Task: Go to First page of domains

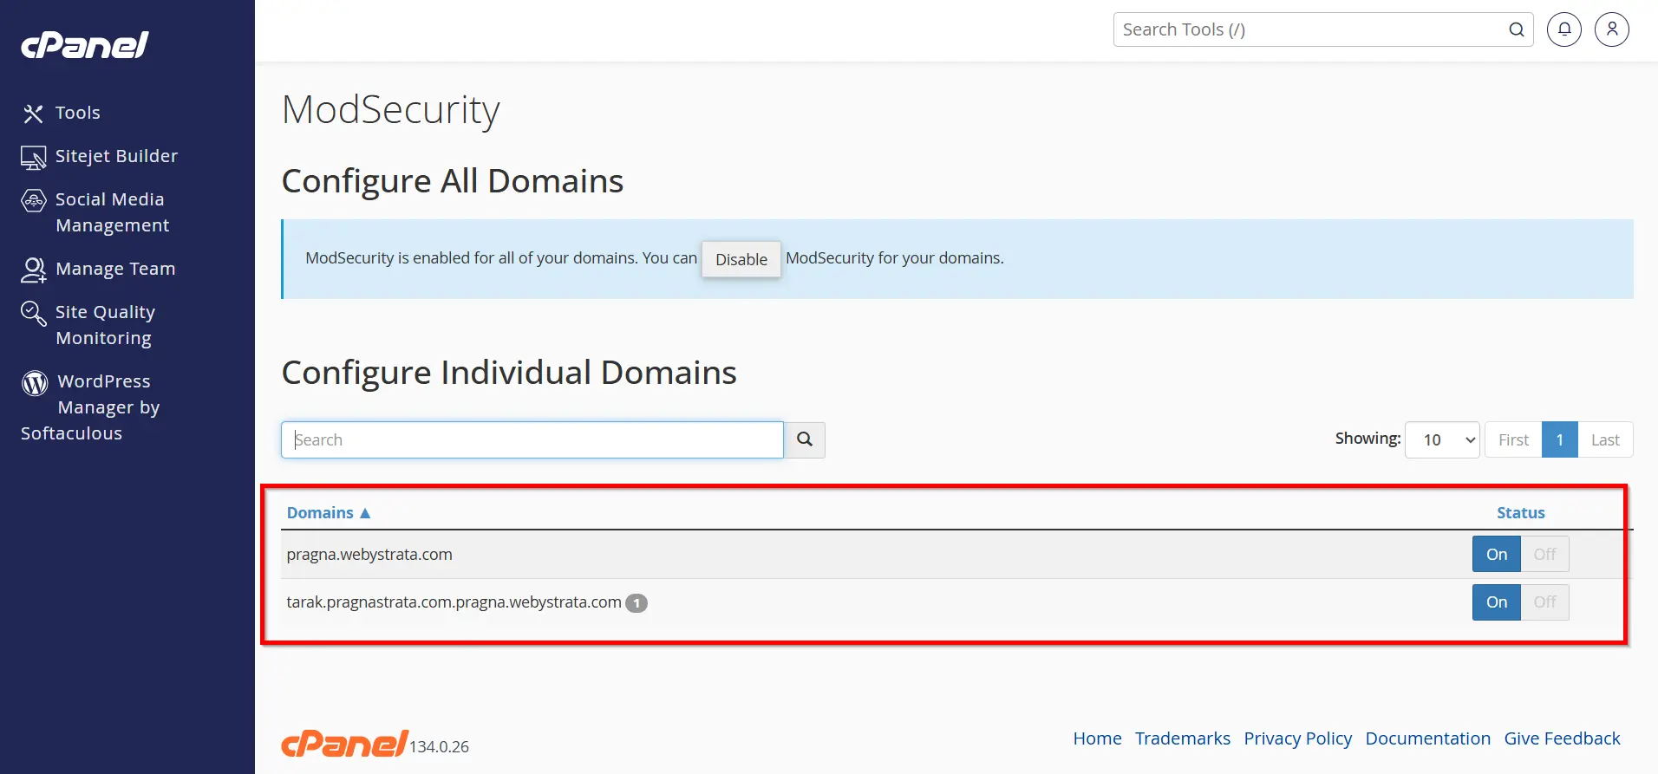Action: pyautogui.click(x=1513, y=439)
